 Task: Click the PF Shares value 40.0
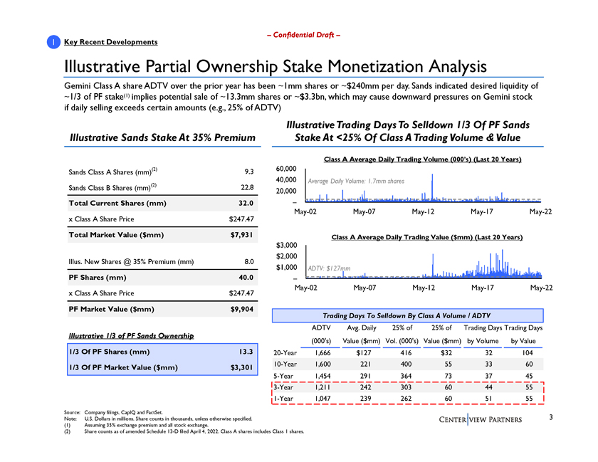246,278
